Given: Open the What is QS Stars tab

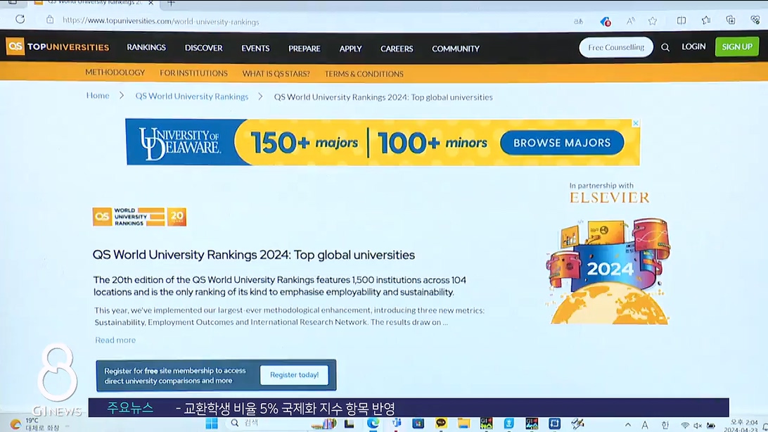Looking at the screenshot, I should pos(274,73).
